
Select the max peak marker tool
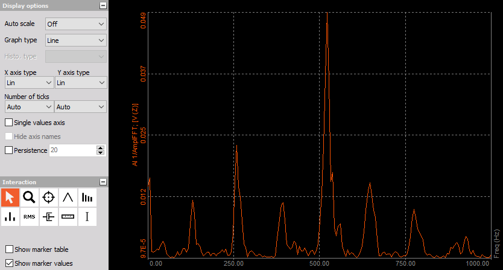(68, 198)
